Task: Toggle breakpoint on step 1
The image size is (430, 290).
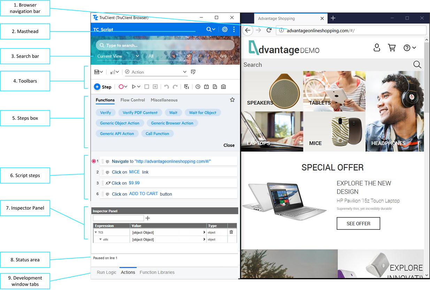Action: point(94,161)
